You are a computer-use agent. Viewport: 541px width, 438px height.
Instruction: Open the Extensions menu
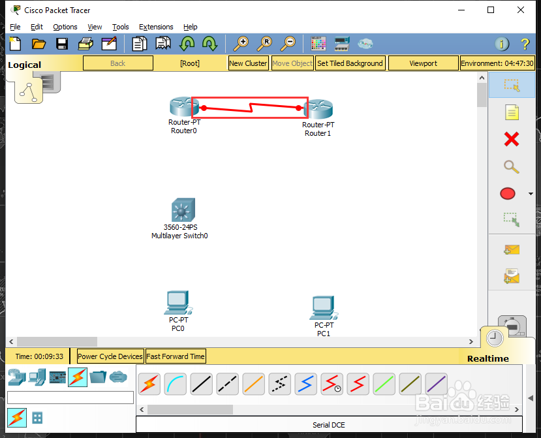156,27
